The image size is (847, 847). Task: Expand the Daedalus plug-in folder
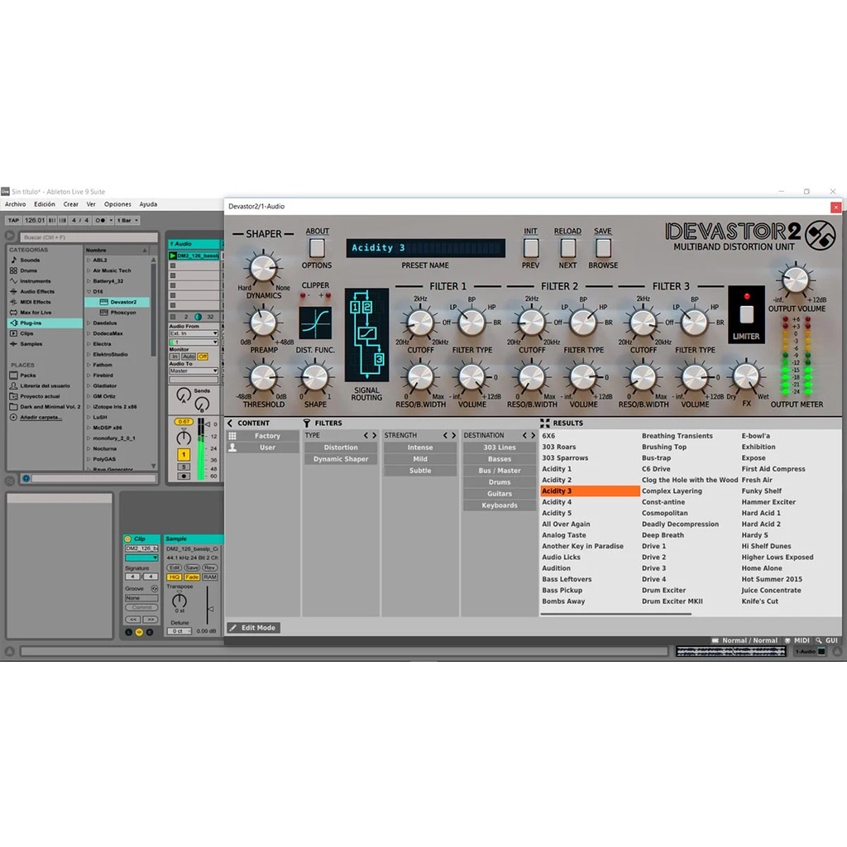tap(89, 323)
